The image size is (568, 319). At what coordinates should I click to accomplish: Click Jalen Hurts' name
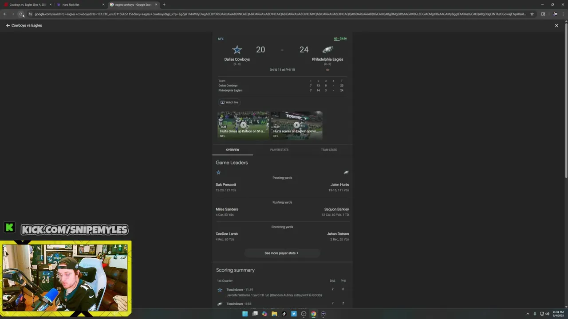pos(339,185)
